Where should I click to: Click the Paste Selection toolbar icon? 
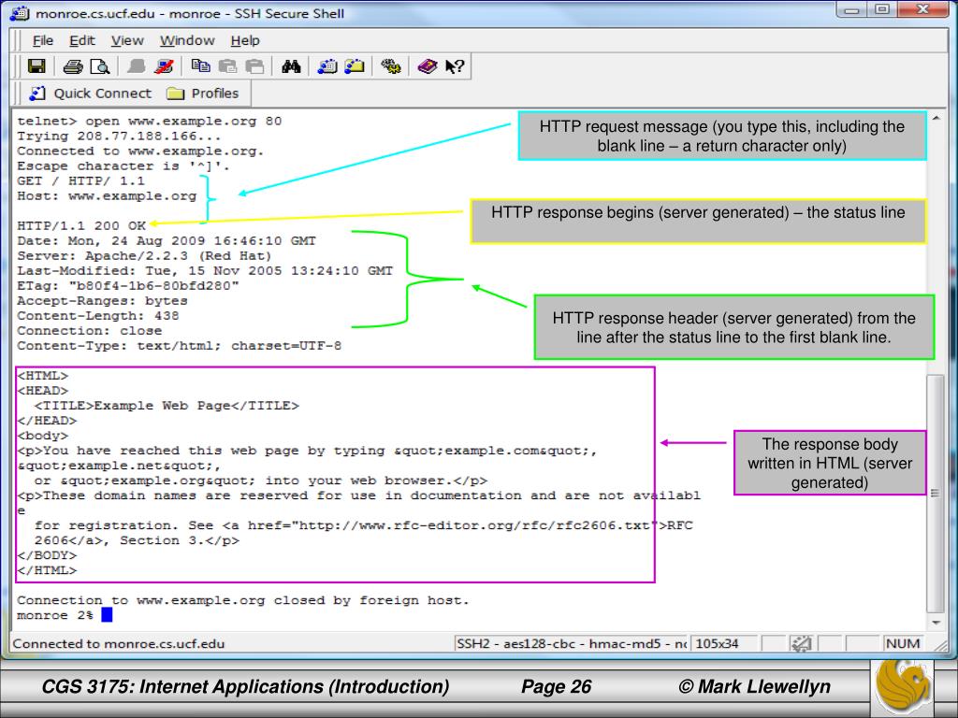254,66
